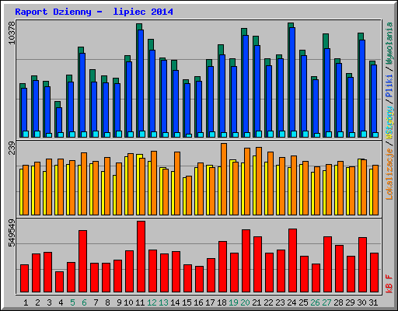This screenshot has width=398, height=311.
Task: Click the red kB bar for day 24
Action: (292, 260)
